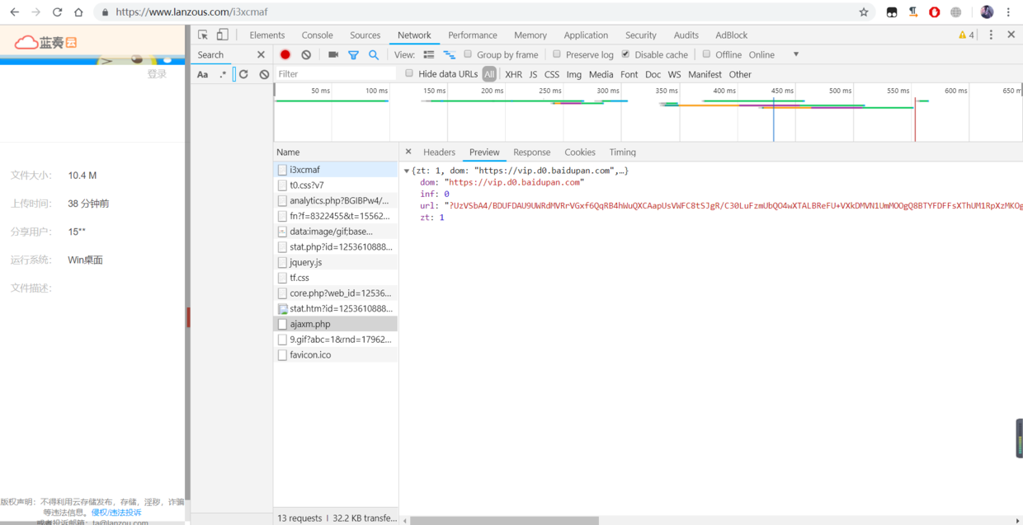Viewport: 1023px width, 525px height.
Task: Click the red record network log button
Action: point(285,54)
